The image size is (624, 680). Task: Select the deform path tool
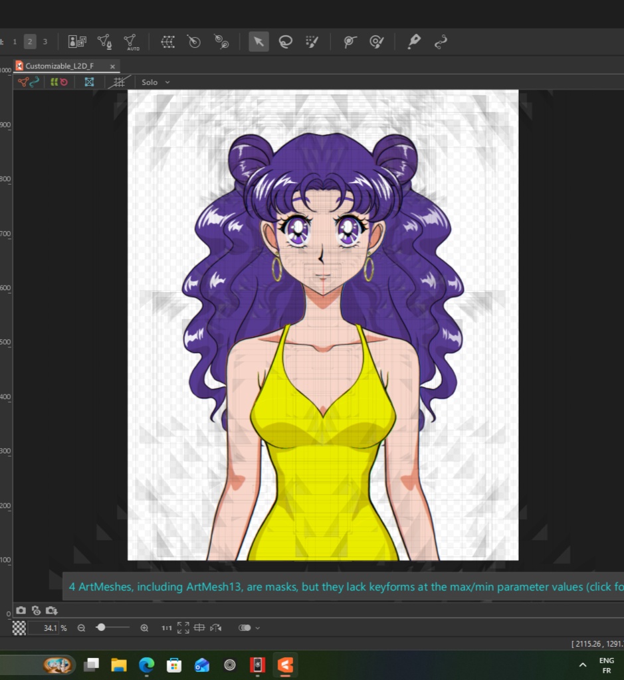click(x=441, y=42)
